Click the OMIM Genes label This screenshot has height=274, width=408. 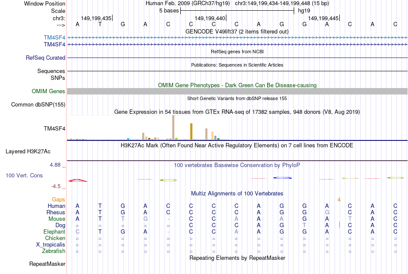pyautogui.click(x=49, y=91)
